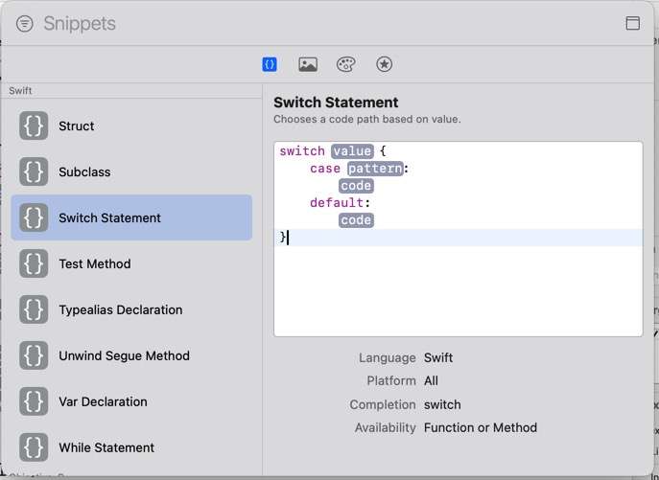This screenshot has height=480, width=659.
Task: Switch to the Media image library tab
Action: [x=308, y=64]
